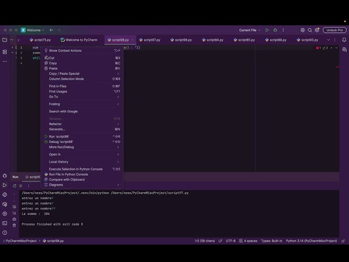Select Find in Files

click(82, 86)
